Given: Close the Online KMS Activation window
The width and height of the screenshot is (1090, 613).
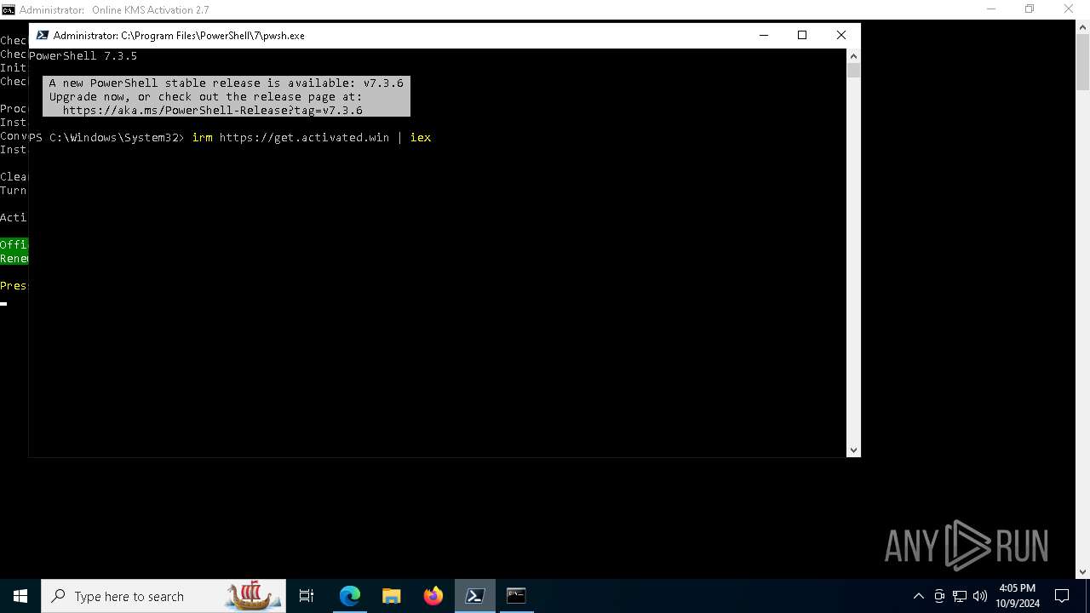Looking at the screenshot, I should click(1069, 9).
